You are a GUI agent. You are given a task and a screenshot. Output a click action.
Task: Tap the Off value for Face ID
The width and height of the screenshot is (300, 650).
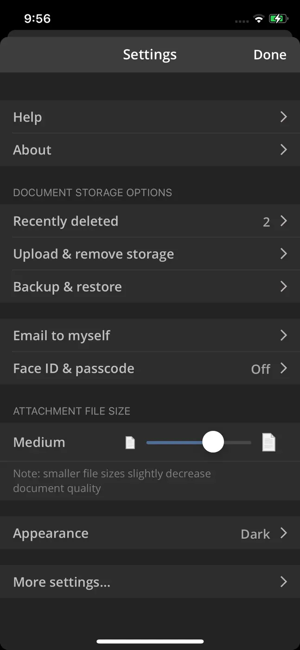tap(261, 369)
